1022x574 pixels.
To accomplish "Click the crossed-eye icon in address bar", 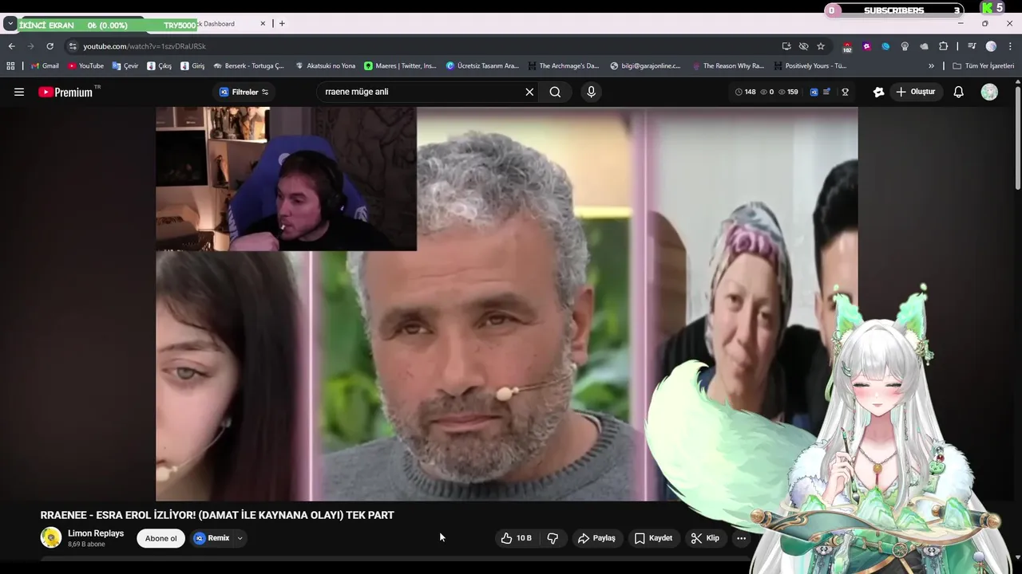I will (803, 46).
